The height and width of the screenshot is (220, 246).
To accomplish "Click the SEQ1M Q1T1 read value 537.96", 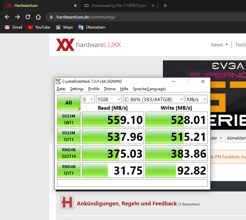I will pyautogui.click(x=113, y=136).
